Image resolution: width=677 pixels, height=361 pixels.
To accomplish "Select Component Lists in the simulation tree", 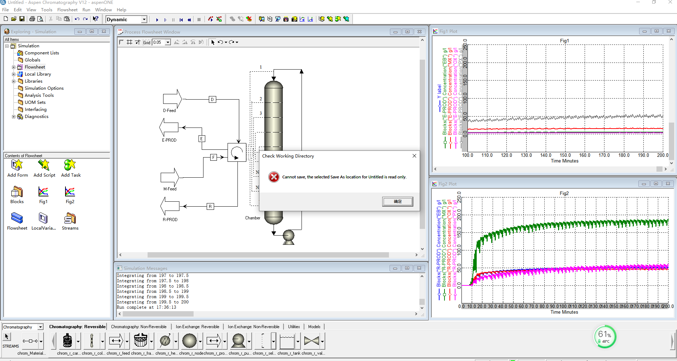I will [42, 53].
